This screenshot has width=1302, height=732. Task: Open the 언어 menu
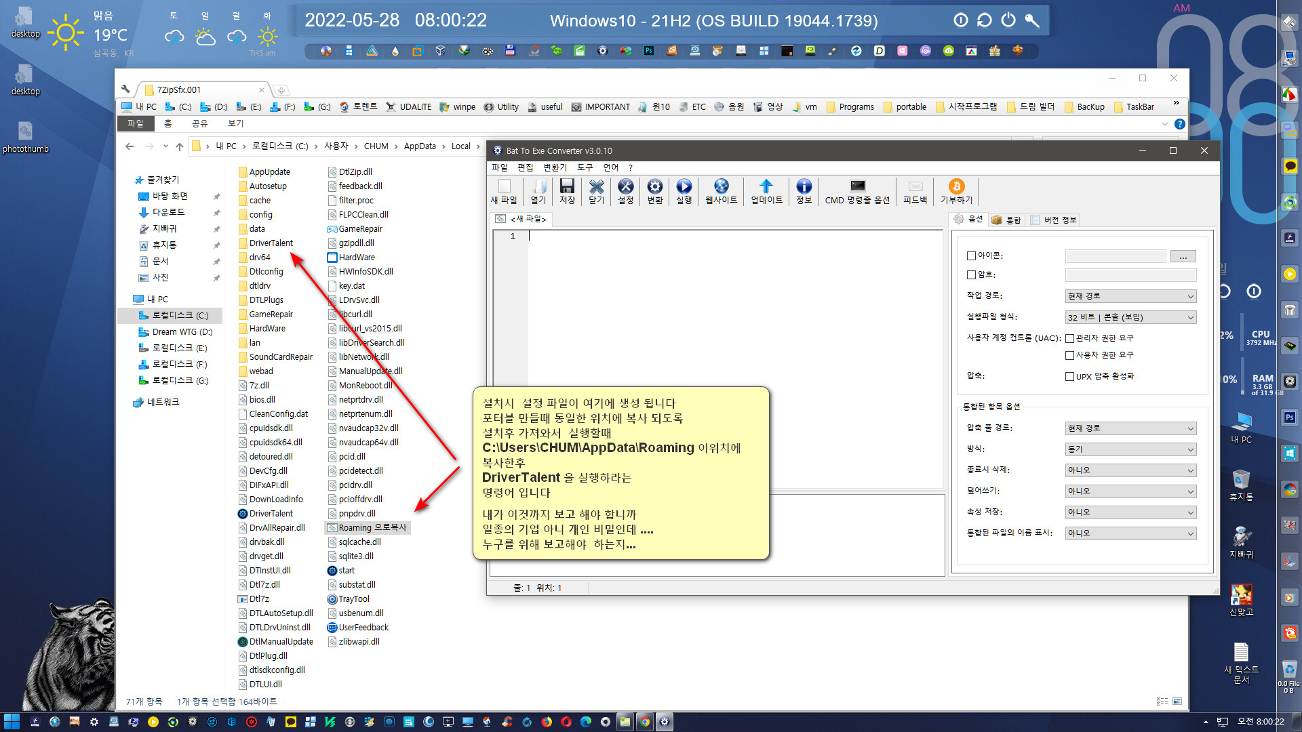[x=610, y=168]
